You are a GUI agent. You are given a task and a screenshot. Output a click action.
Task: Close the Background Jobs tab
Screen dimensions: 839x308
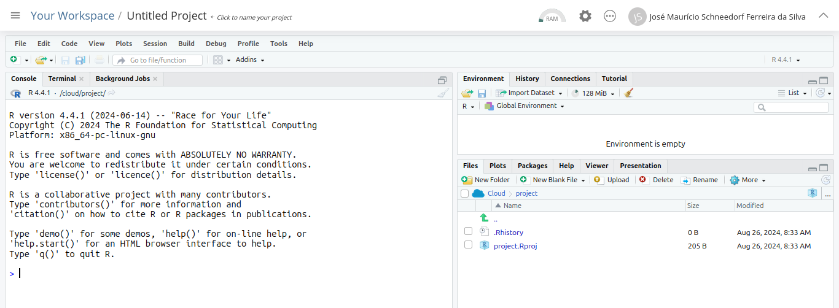(155, 79)
